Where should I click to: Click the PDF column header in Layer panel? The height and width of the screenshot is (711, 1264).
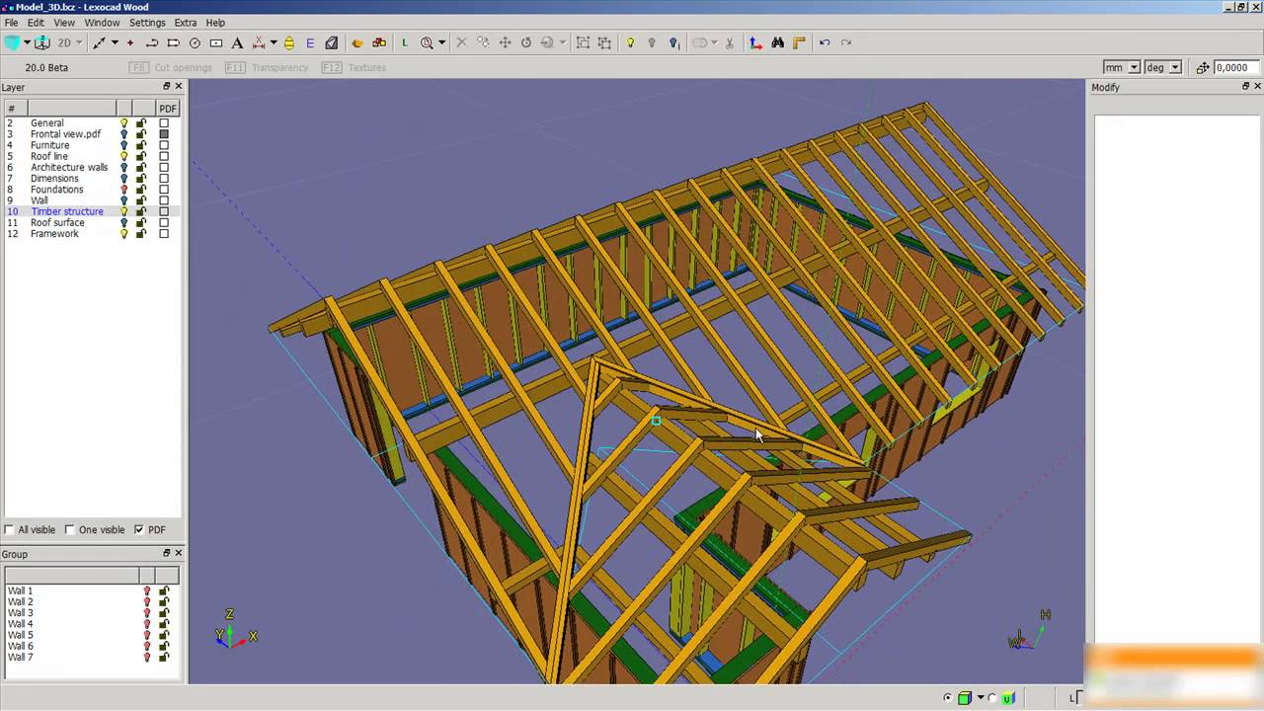168,108
